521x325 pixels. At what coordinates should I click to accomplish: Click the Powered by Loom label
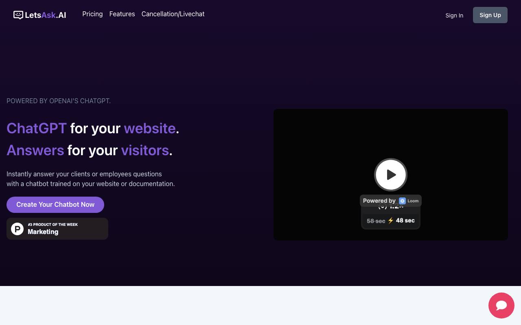(x=391, y=201)
